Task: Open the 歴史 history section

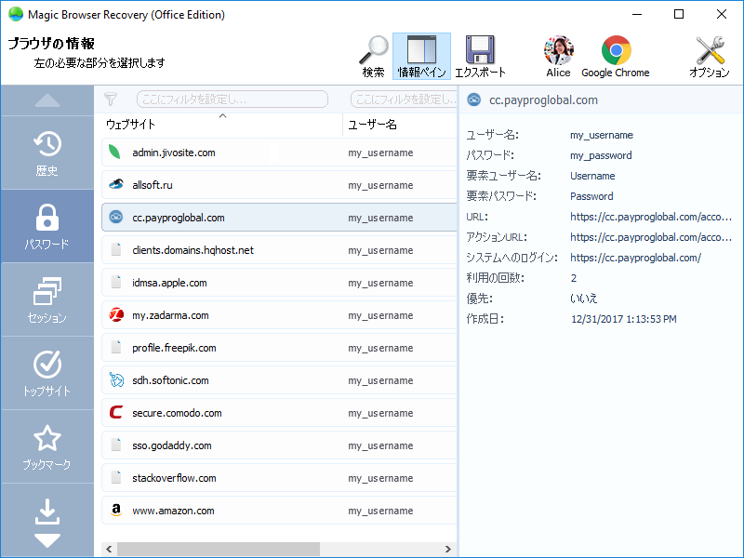Action: coord(47,153)
